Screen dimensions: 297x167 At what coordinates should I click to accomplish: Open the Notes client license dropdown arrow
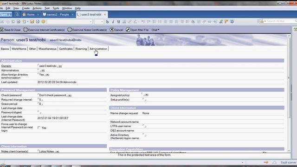[x=58, y=152]
